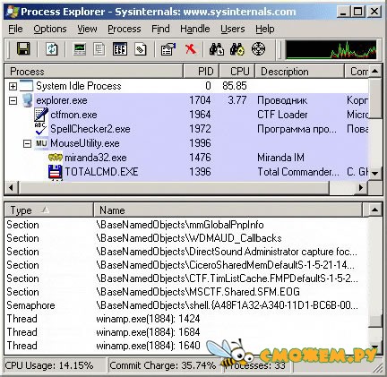Click the Save floppy disk toolbar icon
Image resolution: width=387 pixels, height=377 pixels.
tap(23, 48)
